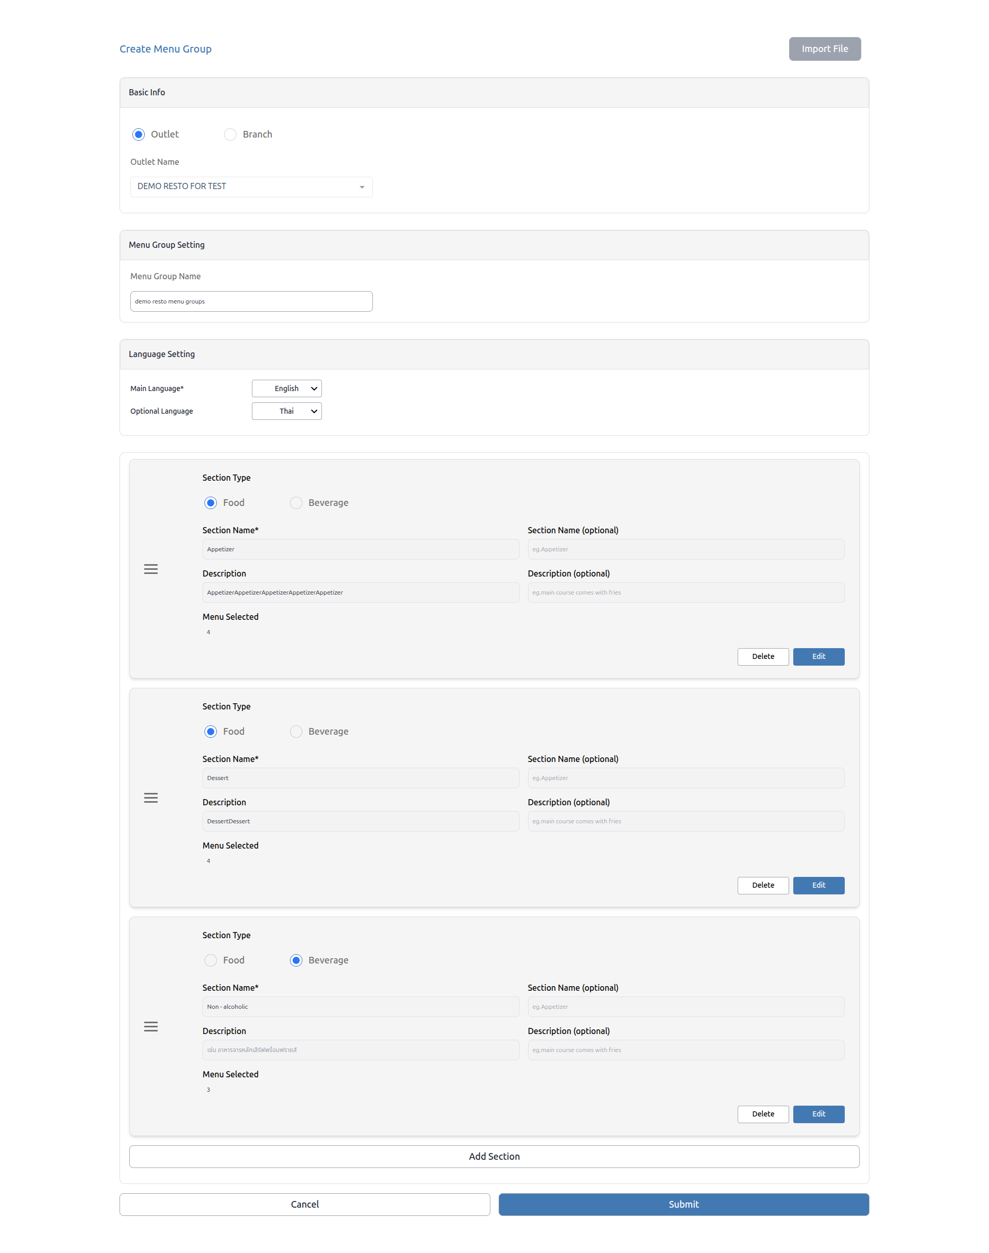Edit the Appetizer section
This screenshot has height=1253, width=989.
[x=818, y=656]
